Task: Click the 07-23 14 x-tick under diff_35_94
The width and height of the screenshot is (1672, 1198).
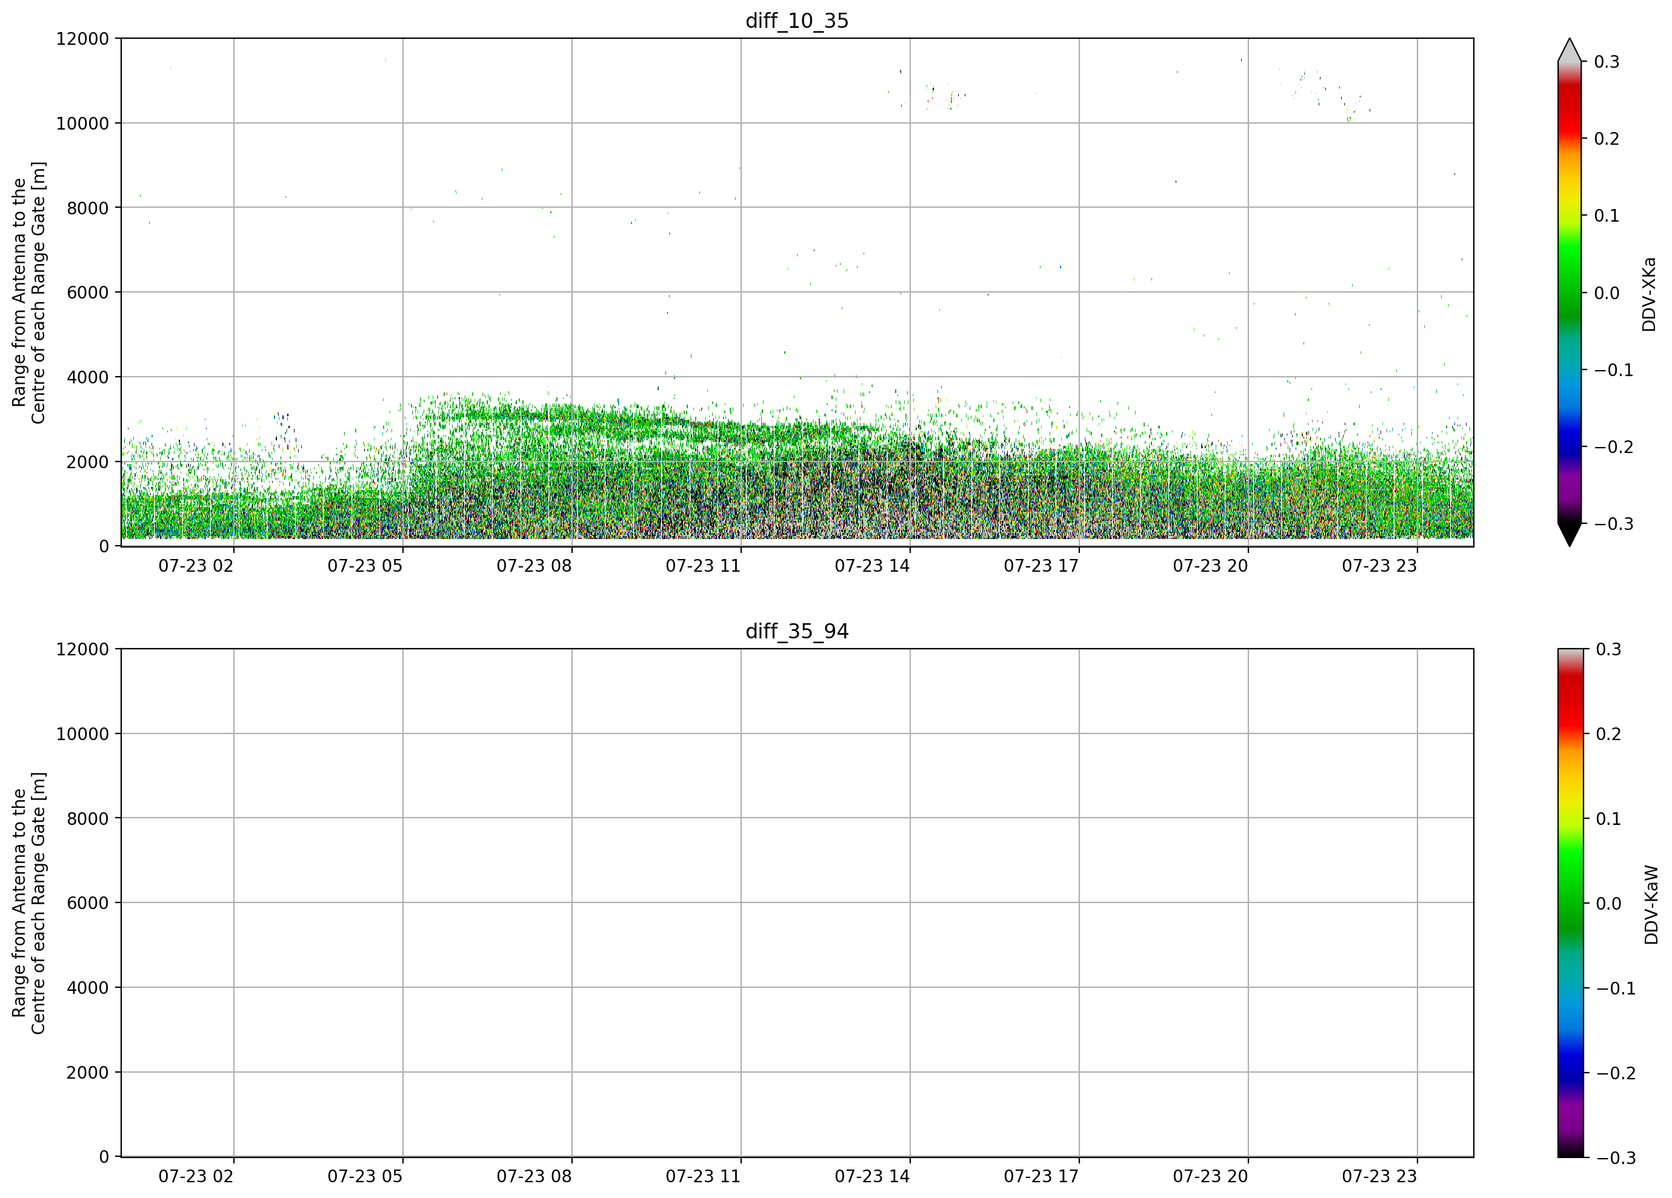Action: 872,1177
